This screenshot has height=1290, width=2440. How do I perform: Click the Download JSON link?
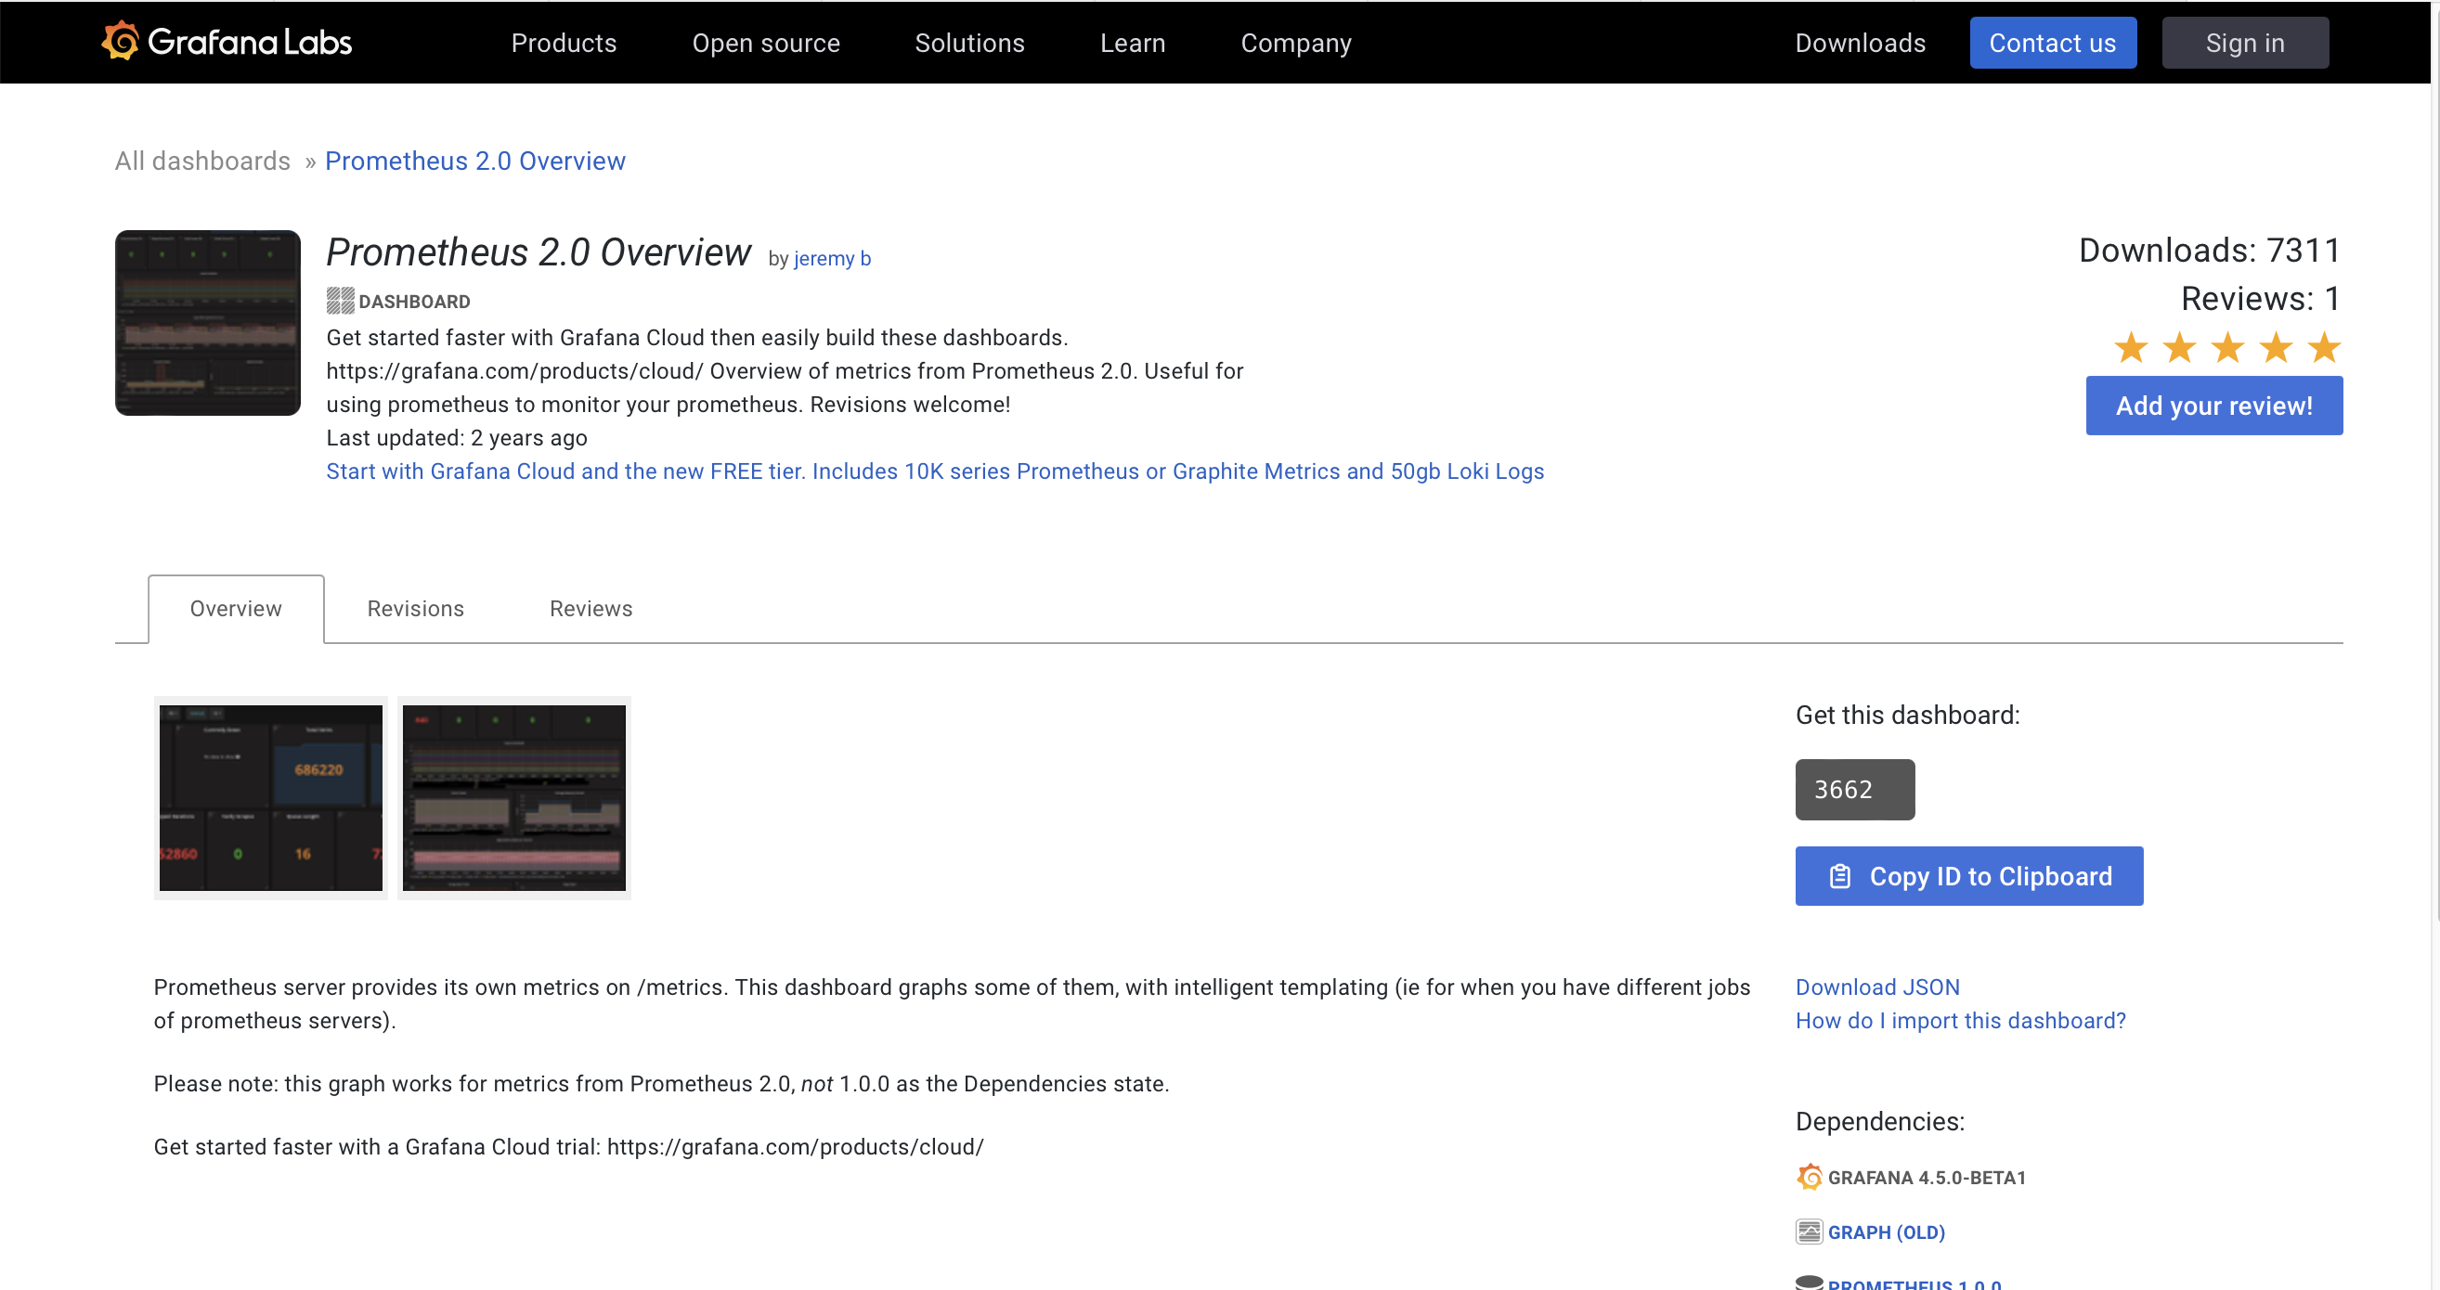point(1876,987)
